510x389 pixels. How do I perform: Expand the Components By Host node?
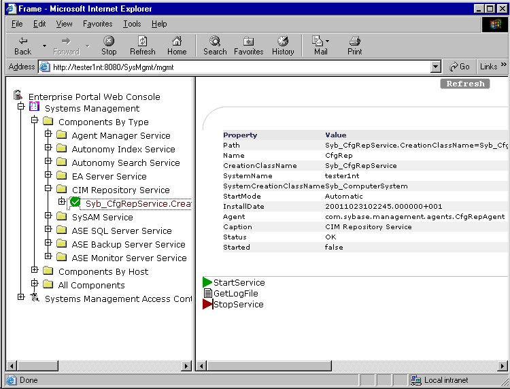tap(35, 269)
